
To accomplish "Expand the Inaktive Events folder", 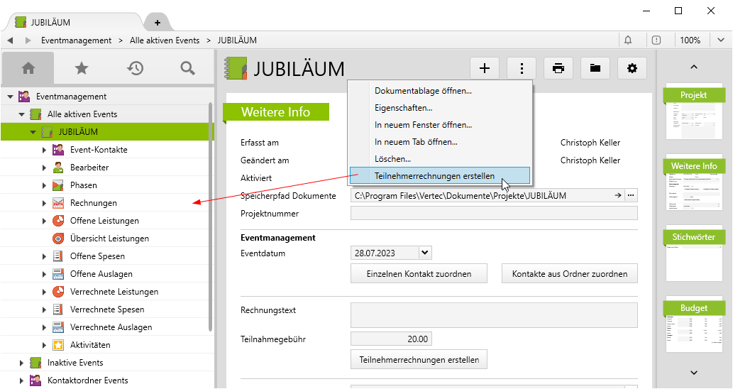I will 21,363.
